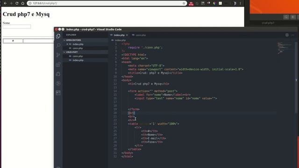
Task: Go back in the browser
Action: pos(5,3)
